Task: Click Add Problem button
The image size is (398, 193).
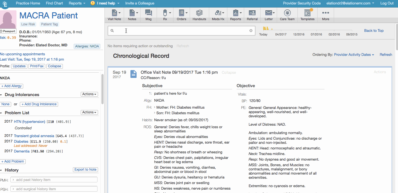Action: (13, 161)
